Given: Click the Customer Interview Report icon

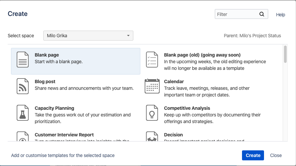Looking at the screenshot, I should [23, 137].
